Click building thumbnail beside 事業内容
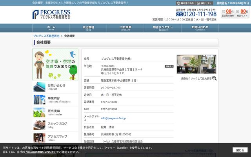Screen dimensions: 251x157 39,100
